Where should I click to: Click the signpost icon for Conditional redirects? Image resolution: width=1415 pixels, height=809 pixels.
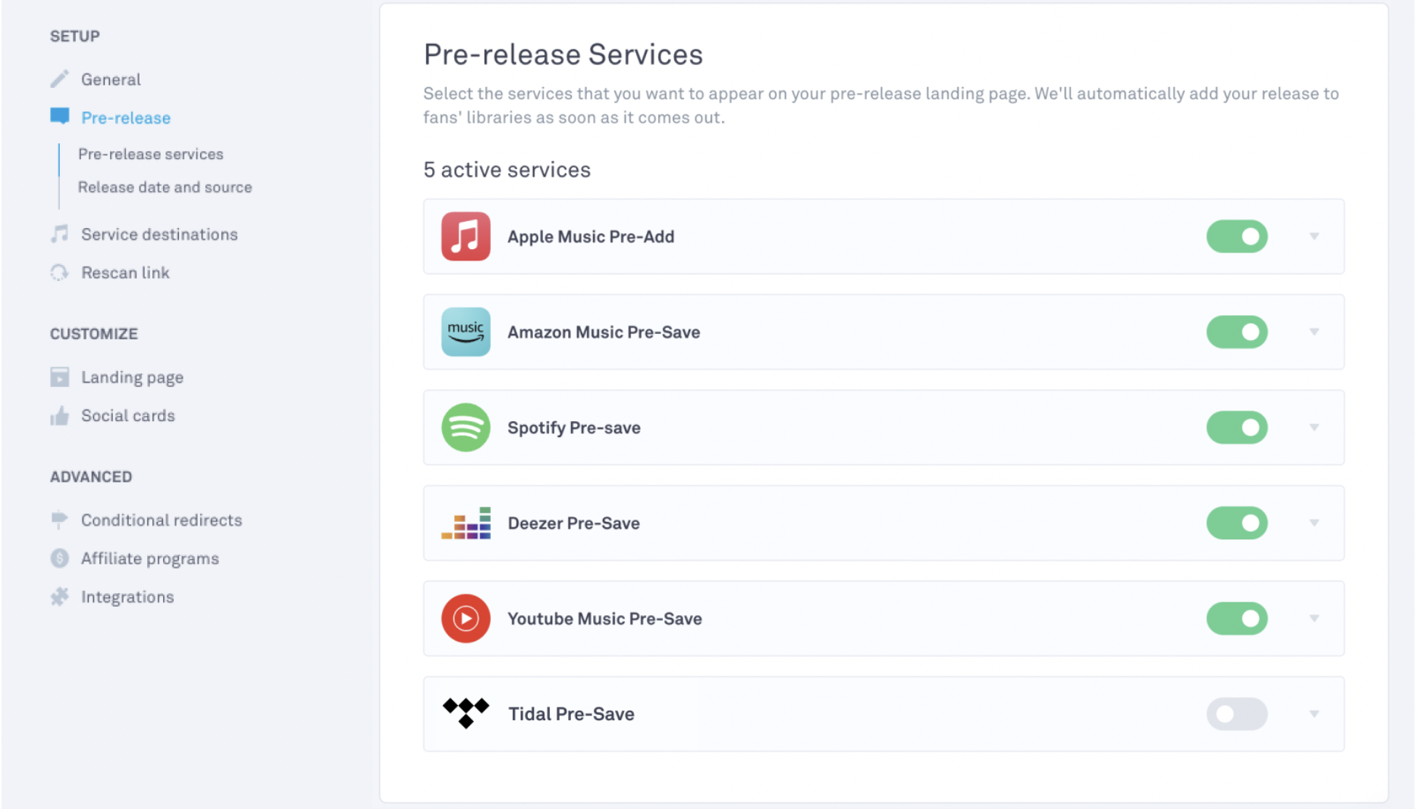59,520
